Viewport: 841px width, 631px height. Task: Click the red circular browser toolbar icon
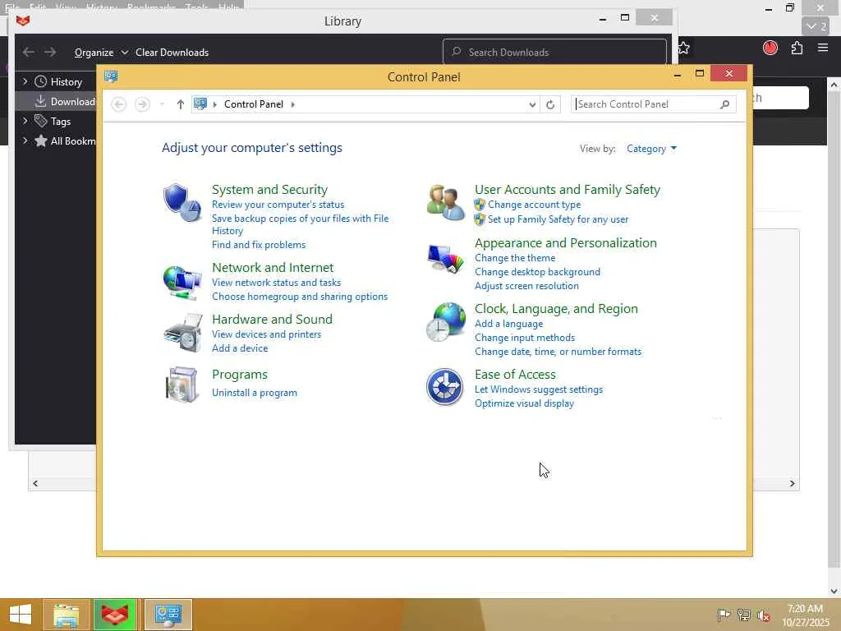[770, 48]
